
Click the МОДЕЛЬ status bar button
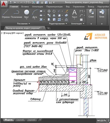102,120
